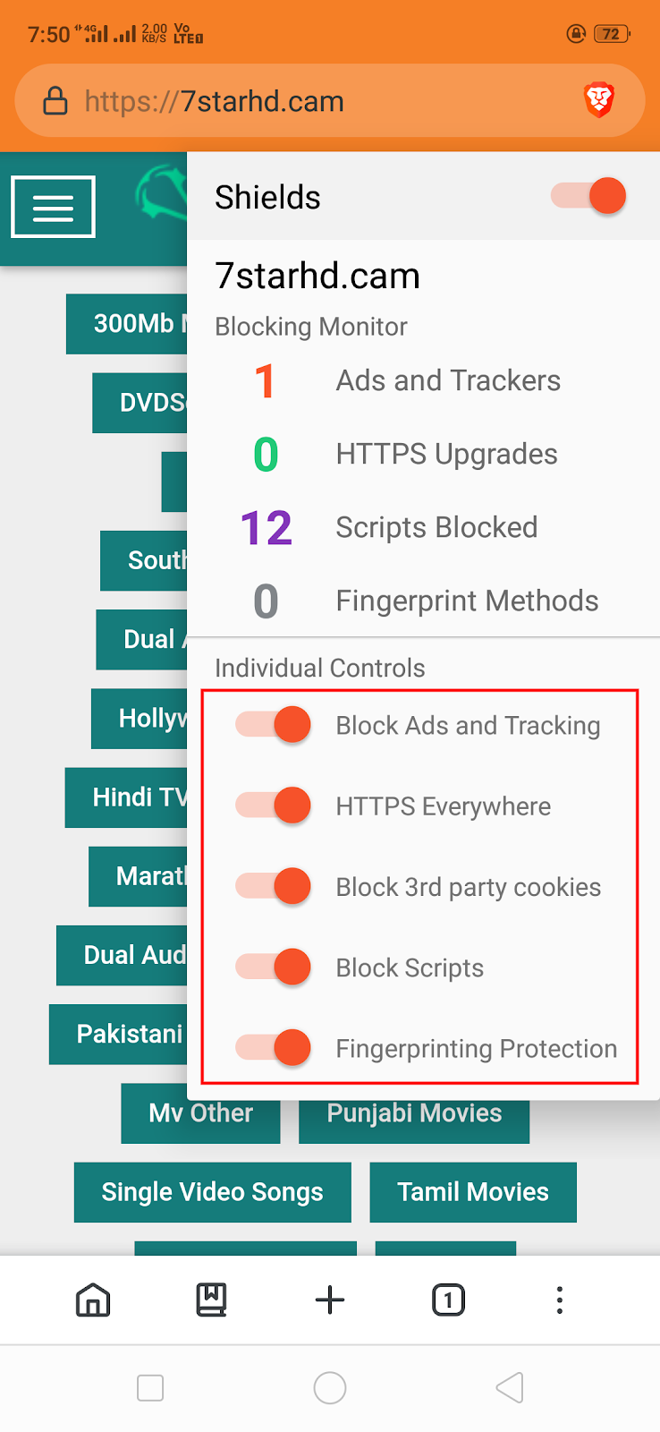Tap the Brave lion shields icon
The width and height of the screenshot is (660, 1432).
(599, 99)
